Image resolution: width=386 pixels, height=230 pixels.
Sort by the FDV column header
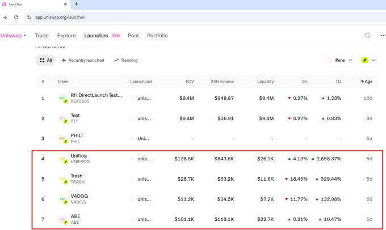tap(190, 82)
